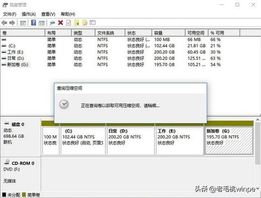Open the 查看(V) menu

48,14
